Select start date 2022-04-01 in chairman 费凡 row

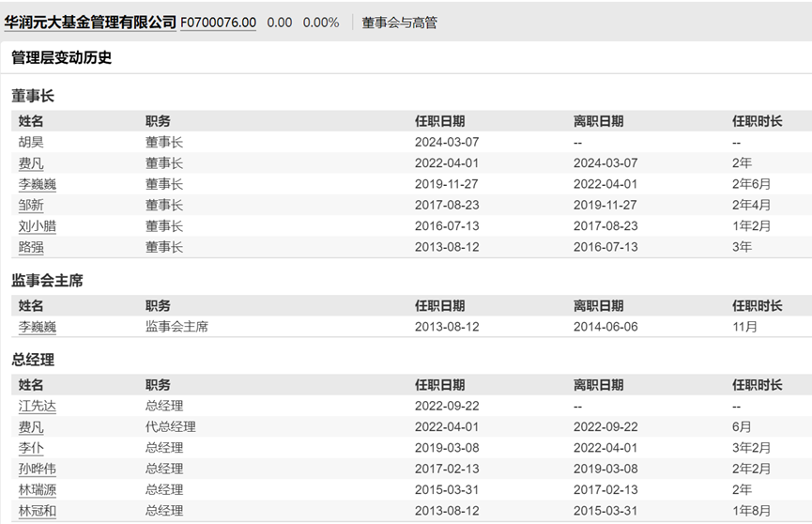[x=447, y=163]
